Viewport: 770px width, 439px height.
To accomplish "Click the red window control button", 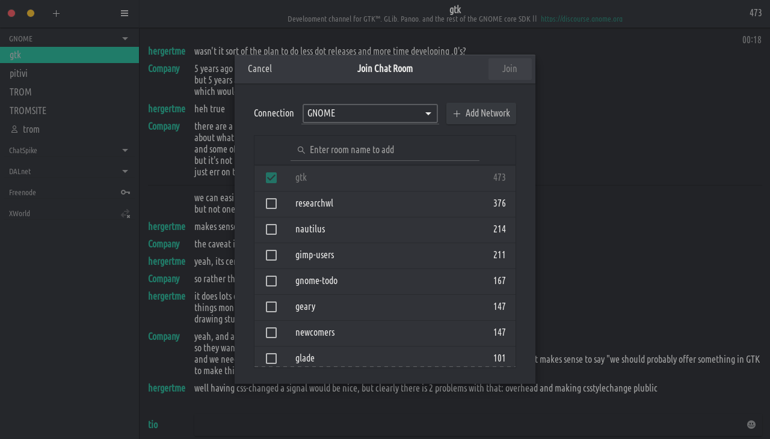I will click(11, 13).
